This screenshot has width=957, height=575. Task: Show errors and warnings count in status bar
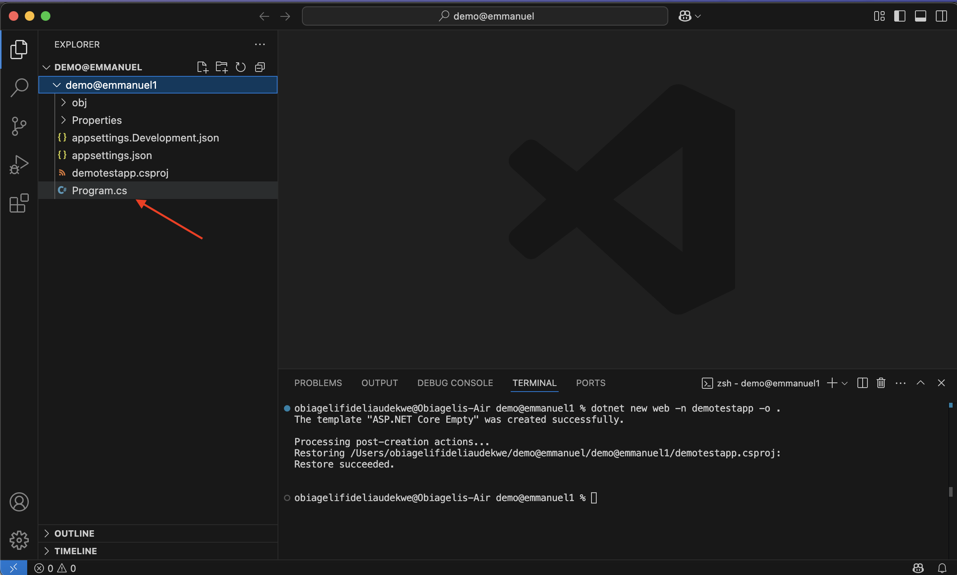pos(55,568)
